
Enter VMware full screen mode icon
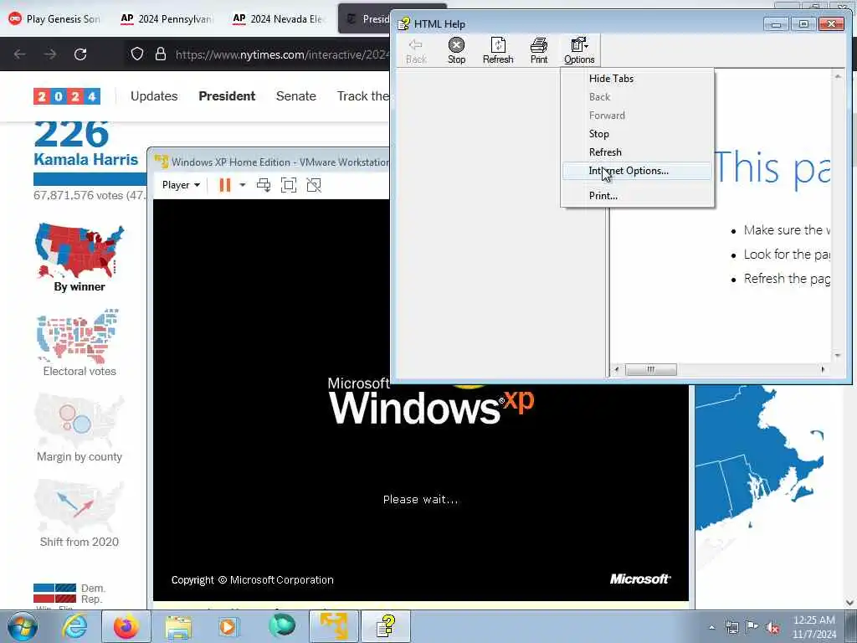point(289,185)
